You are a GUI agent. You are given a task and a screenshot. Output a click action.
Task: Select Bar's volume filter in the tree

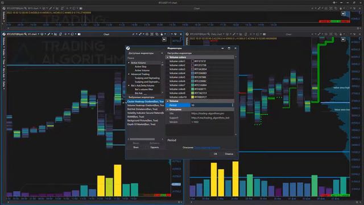(x=144, y=89)
